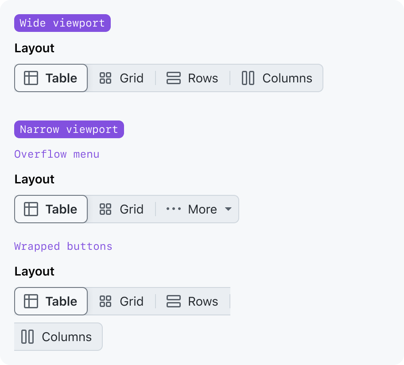The width and height of the screenshot is (404, 365).
Task: Click the three-dots icon beside More
Action: coord(173,209)
